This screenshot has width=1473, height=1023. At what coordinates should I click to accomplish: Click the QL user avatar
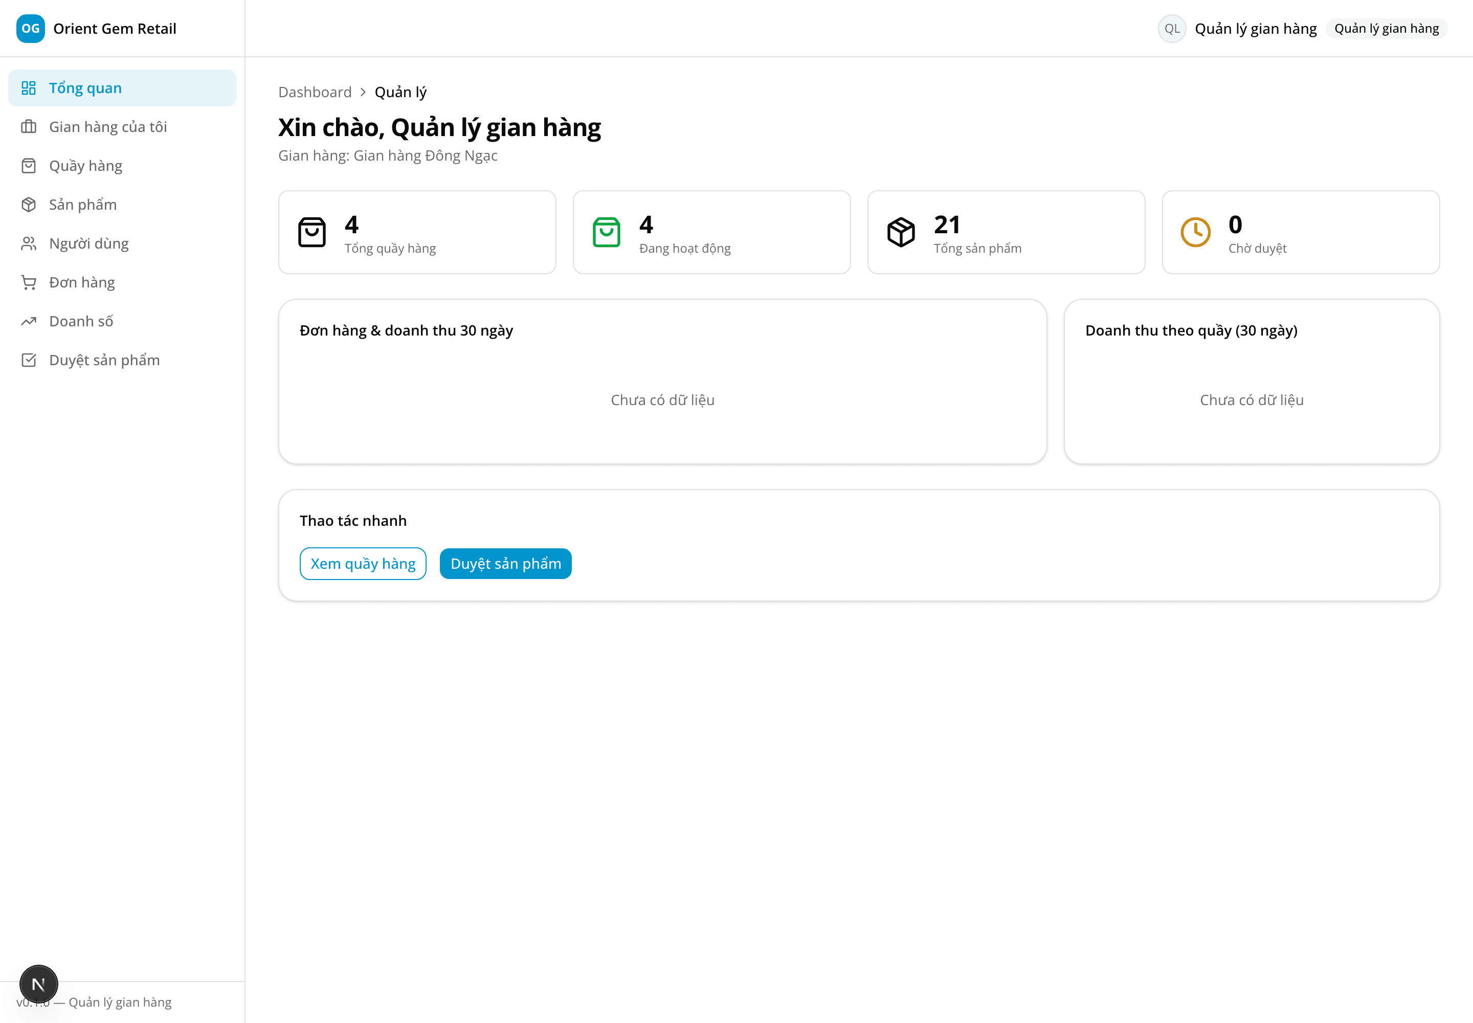point(1172,28)
